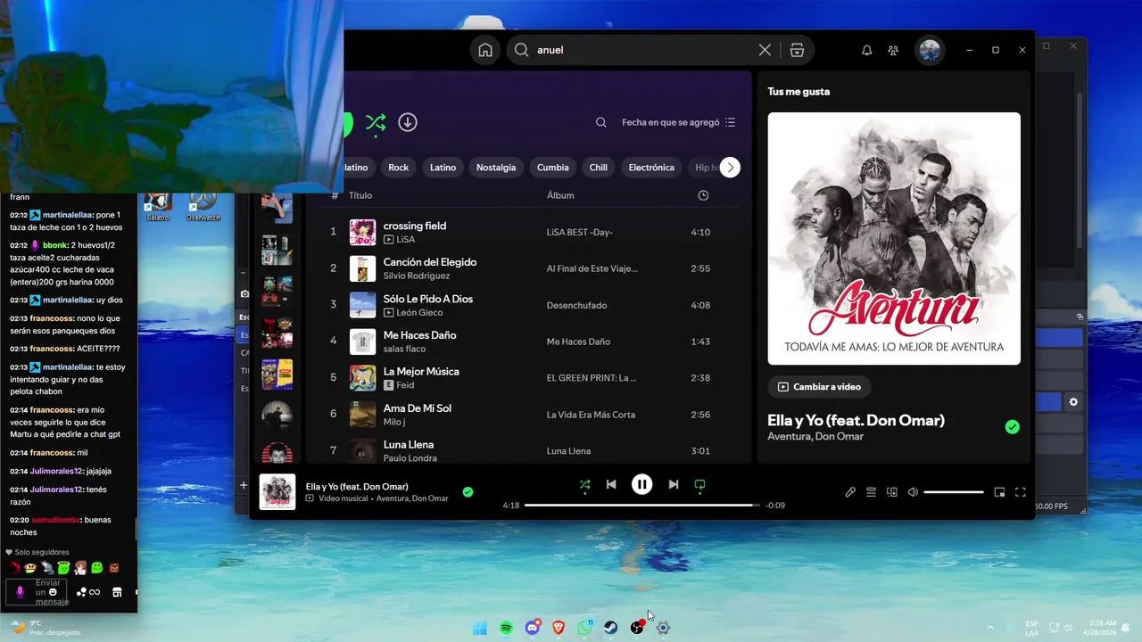Open the miniplayer icon
The image size is (1142, 642).
(999, 492)
